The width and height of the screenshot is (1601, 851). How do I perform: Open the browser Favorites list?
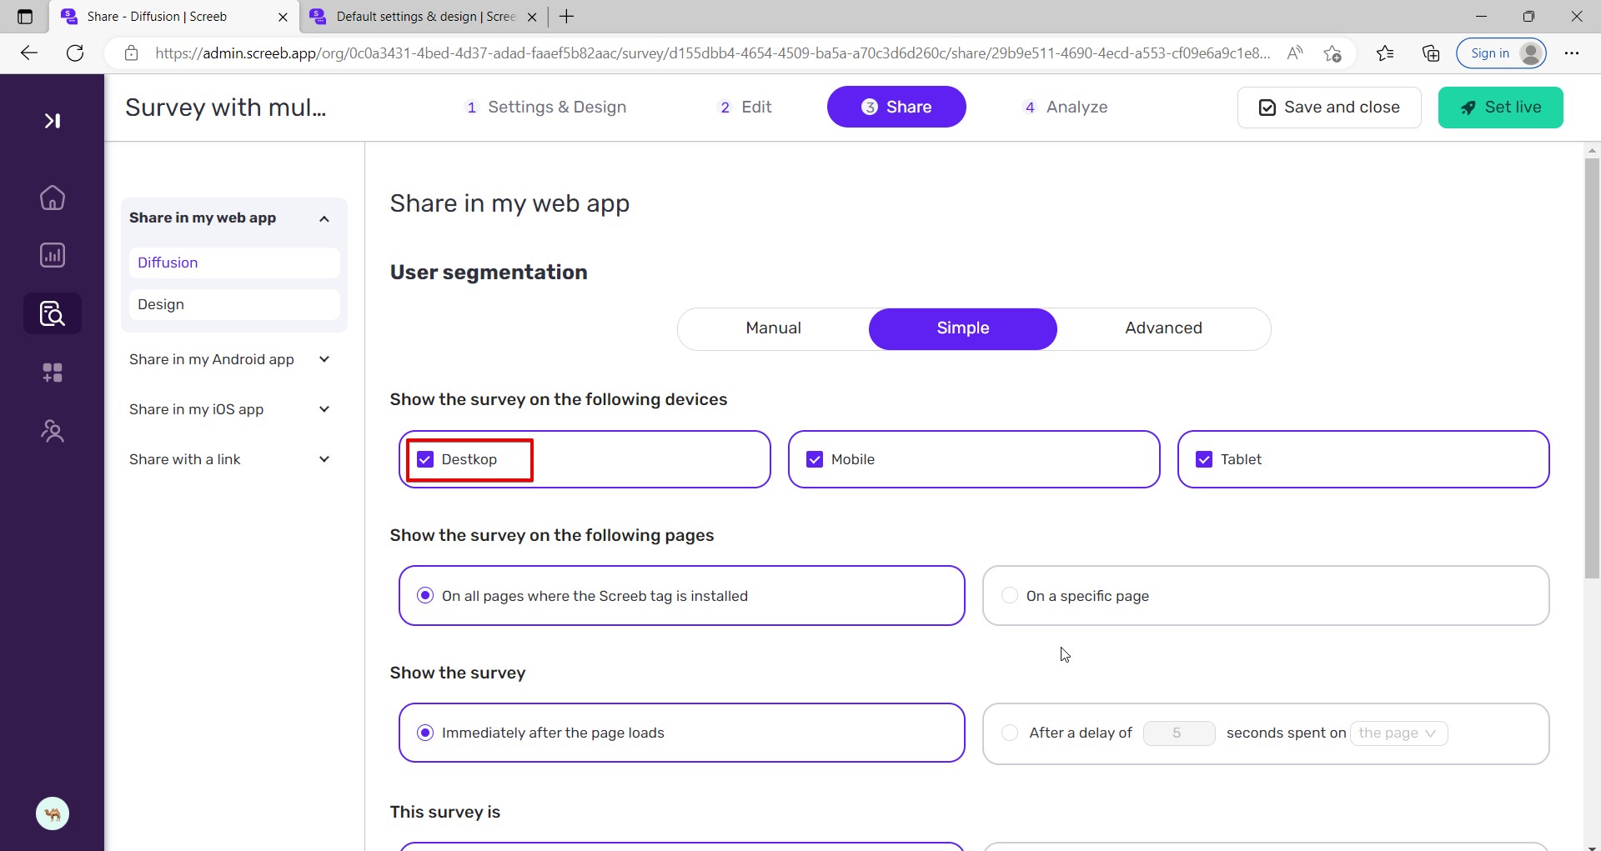tap(1385, 53)
